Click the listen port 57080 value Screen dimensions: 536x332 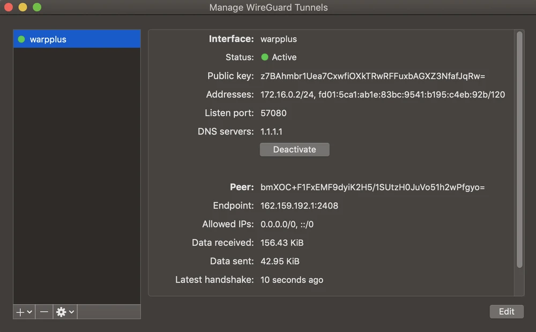[273, 113]
